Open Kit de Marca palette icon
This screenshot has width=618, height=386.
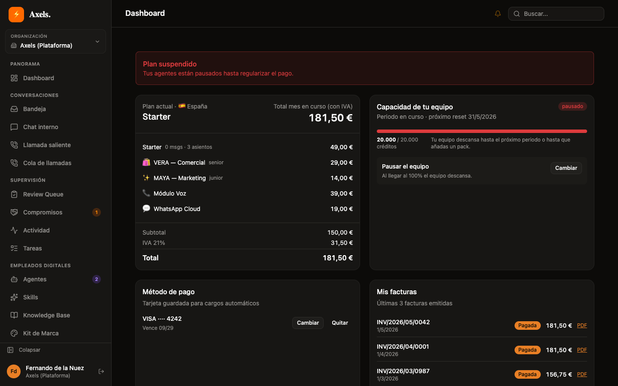14,333
